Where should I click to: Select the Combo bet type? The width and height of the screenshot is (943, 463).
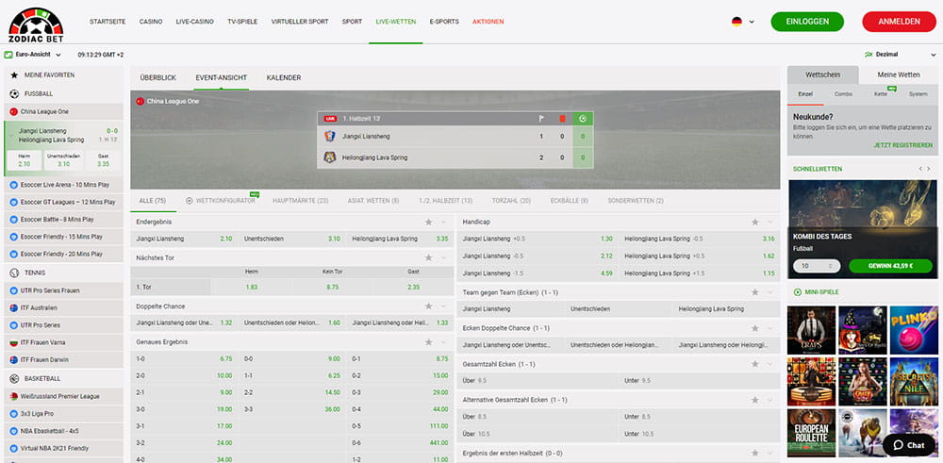click(x=843, y=94)
